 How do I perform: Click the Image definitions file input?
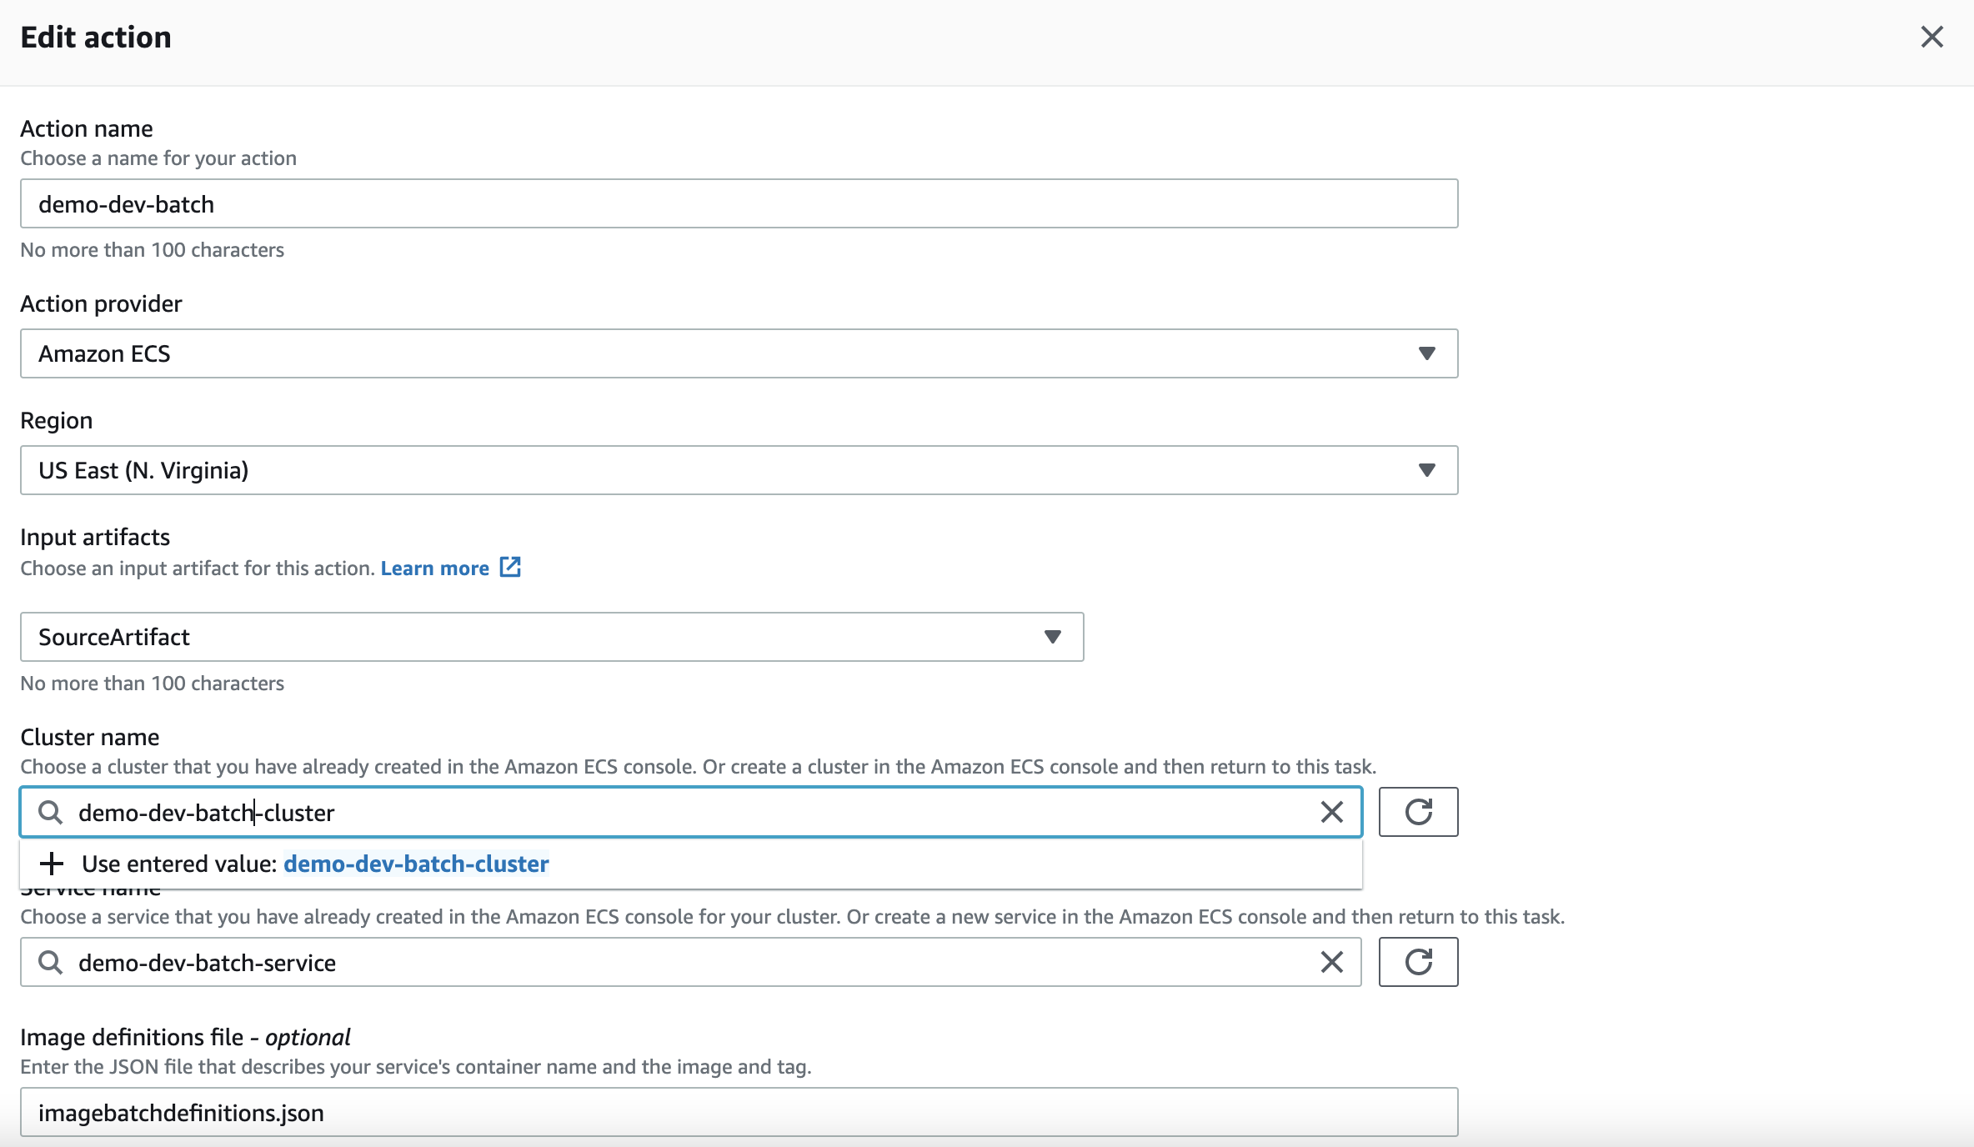[739, 1112]
